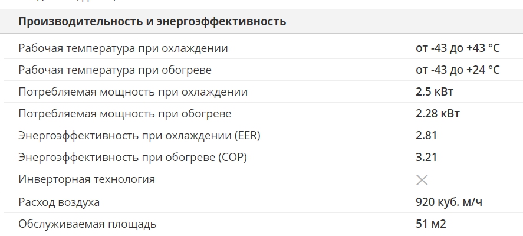Click the Энергоэффективность при обогреве (COP) label
Image resolution: width=523 pixels, height=236 pixels.
[x=133, y=157]
